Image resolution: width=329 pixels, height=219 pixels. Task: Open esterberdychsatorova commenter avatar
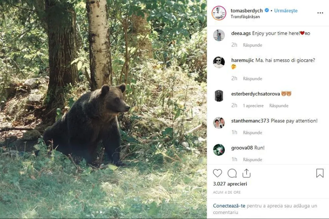(219, 96)
